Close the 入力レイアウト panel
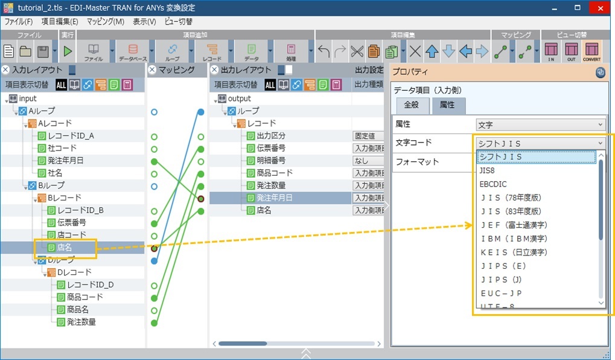 5,70
